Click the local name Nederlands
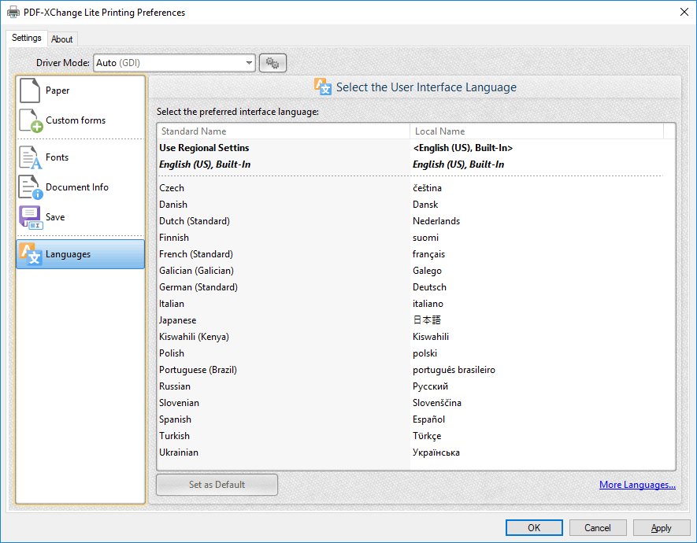 [436, 221]
